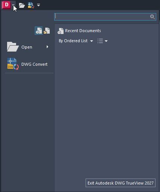The width and height of the screenshot is (160, 192).
Task: Show Recent Documents view toggle
Action: pyautogui.click(x=39, y=31)
